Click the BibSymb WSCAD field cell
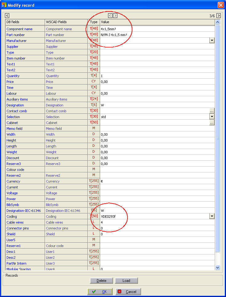The image size is (226, 297). click(67, 205)
